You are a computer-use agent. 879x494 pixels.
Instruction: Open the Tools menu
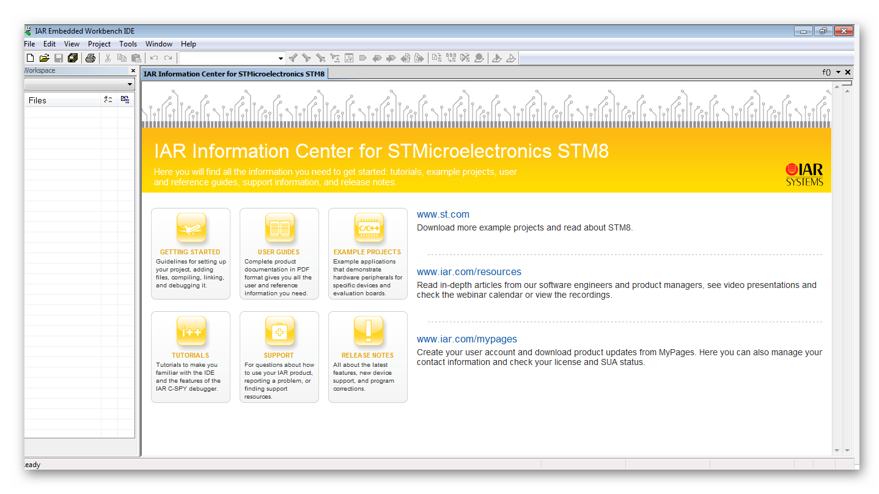point(128,43)
